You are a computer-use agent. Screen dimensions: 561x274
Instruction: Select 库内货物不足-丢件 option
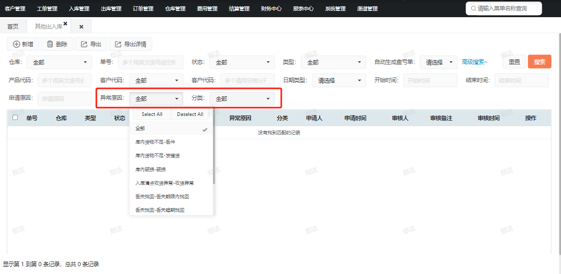[x=171, y=142]
